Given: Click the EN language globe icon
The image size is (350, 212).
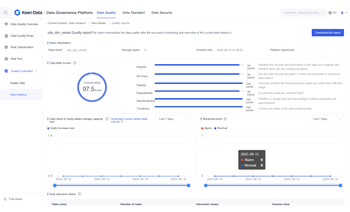Looking at the screenshot, I should (x=330, y=13).
